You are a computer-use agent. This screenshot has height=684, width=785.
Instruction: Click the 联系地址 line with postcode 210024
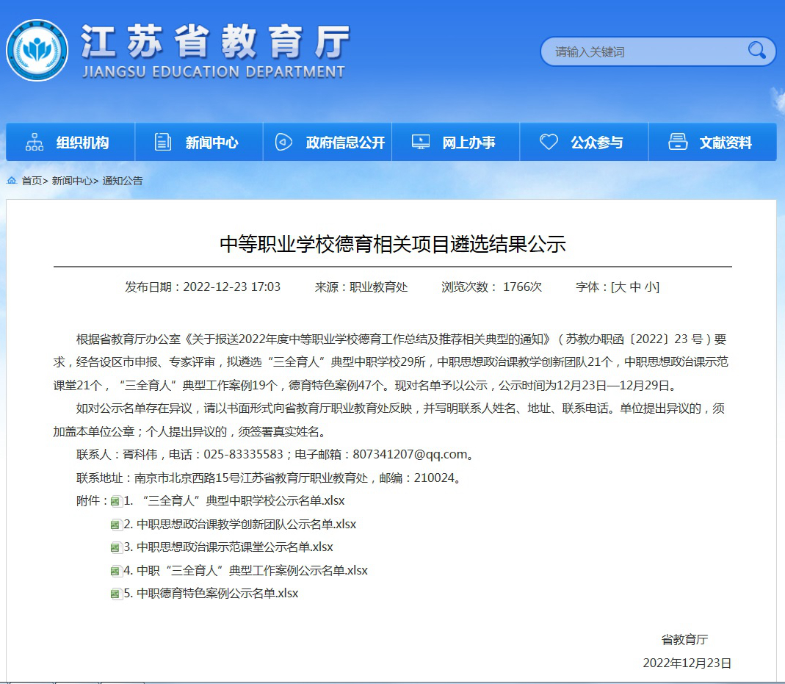pos(268,478)
